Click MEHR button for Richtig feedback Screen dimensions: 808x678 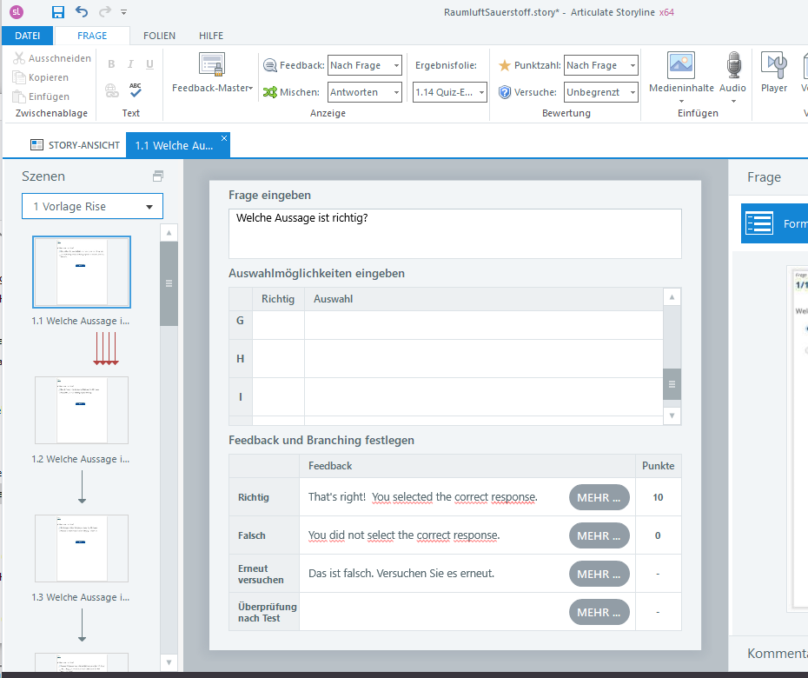[x=599, y=497]
